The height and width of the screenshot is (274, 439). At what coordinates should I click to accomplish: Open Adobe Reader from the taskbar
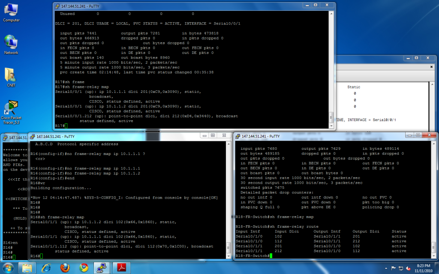click(122, 268)
